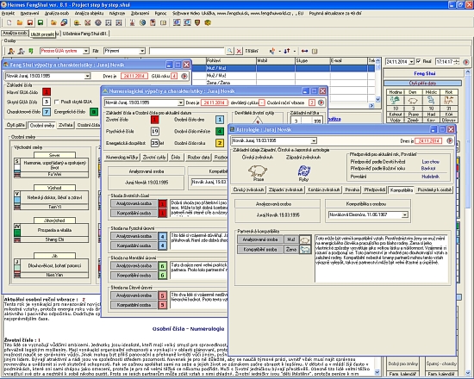The height and width of the screenshot is (379, 474).
Task: Open the Analýza objektu menu
Action: click(89, 13)
